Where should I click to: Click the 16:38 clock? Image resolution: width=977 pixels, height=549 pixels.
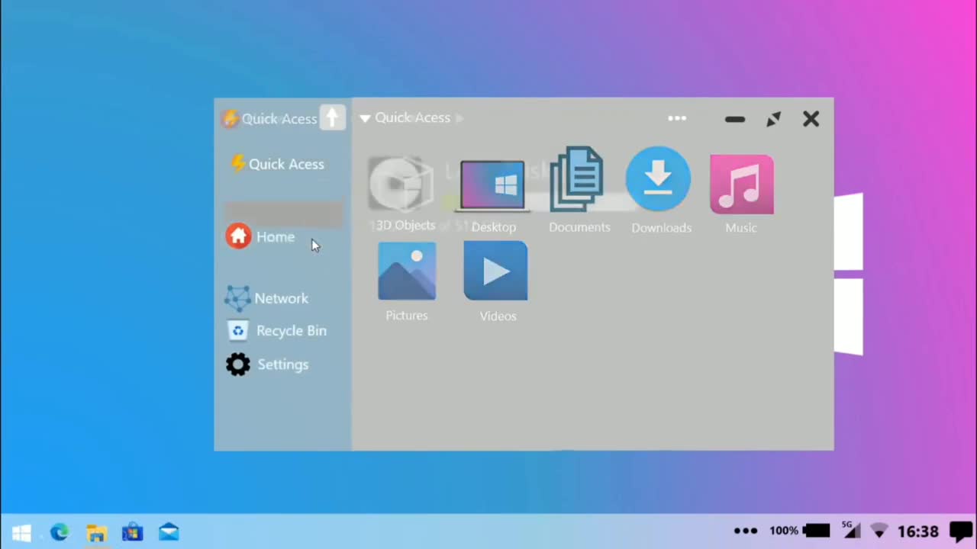click(x=918, y=531)
